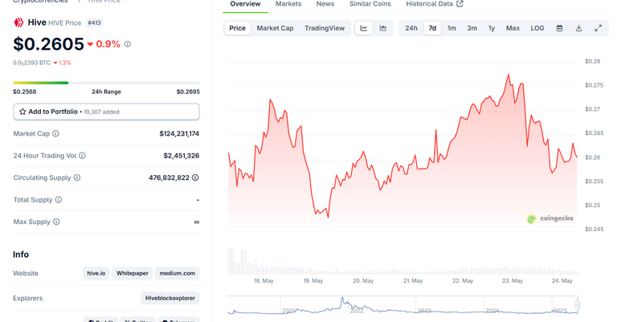Click the Total Supply info icon
The height and width of the screenshot is (322, 617).
59,200
